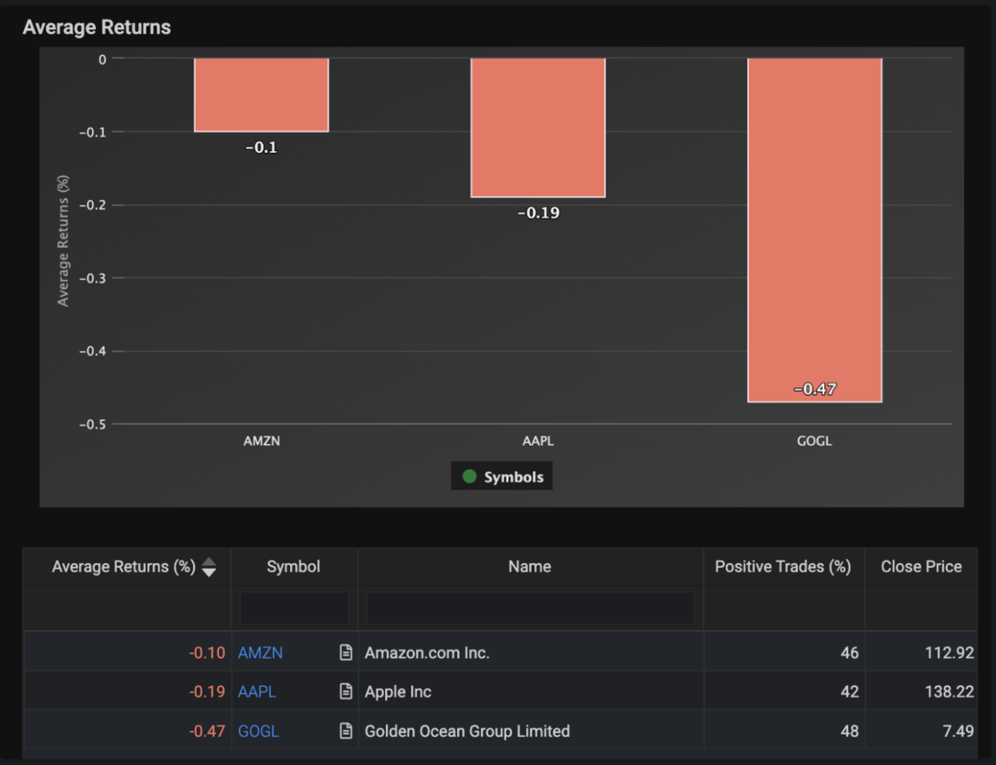This screenshot has width=996, height=765.
Task: Click the -0.1 bar data label
Action: (x=261, y=147)
